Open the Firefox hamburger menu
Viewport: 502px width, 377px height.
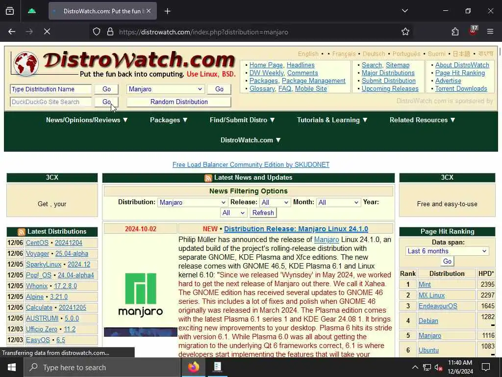point(490,31)
